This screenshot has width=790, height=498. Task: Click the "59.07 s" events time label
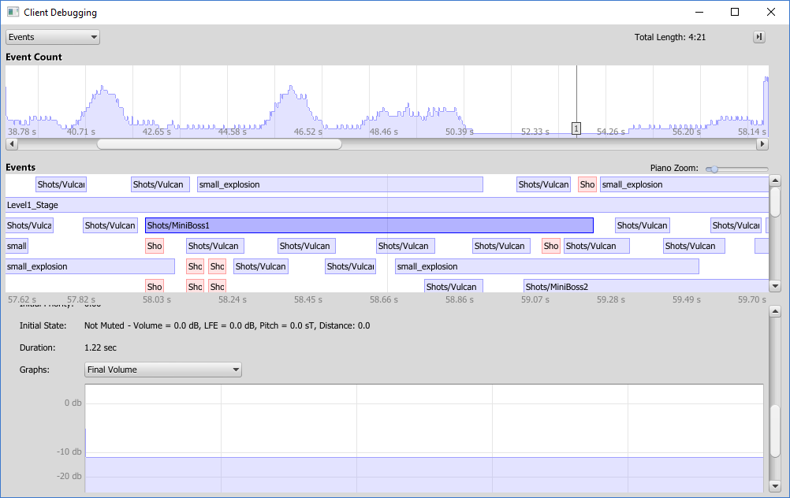click(535, 299)
